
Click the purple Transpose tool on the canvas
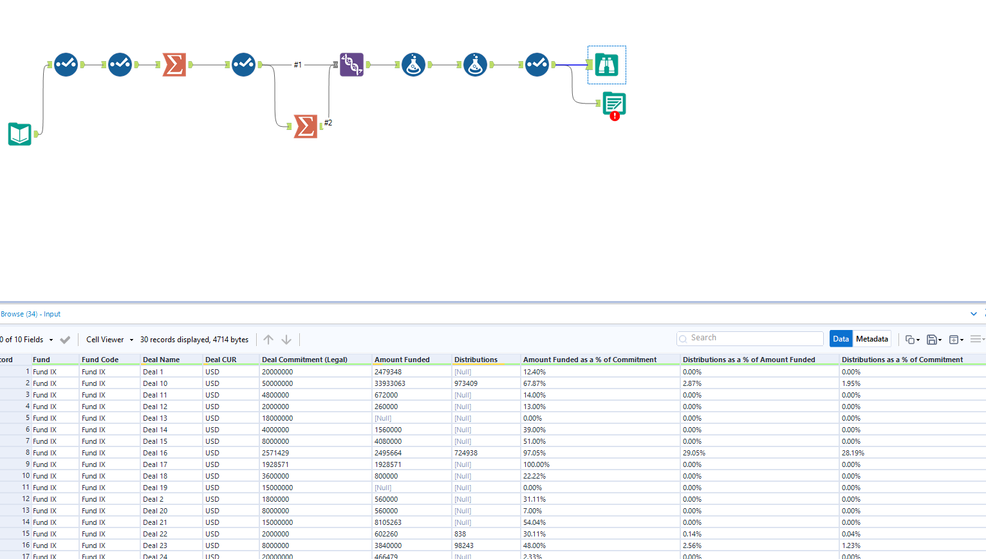coord(352,64)
